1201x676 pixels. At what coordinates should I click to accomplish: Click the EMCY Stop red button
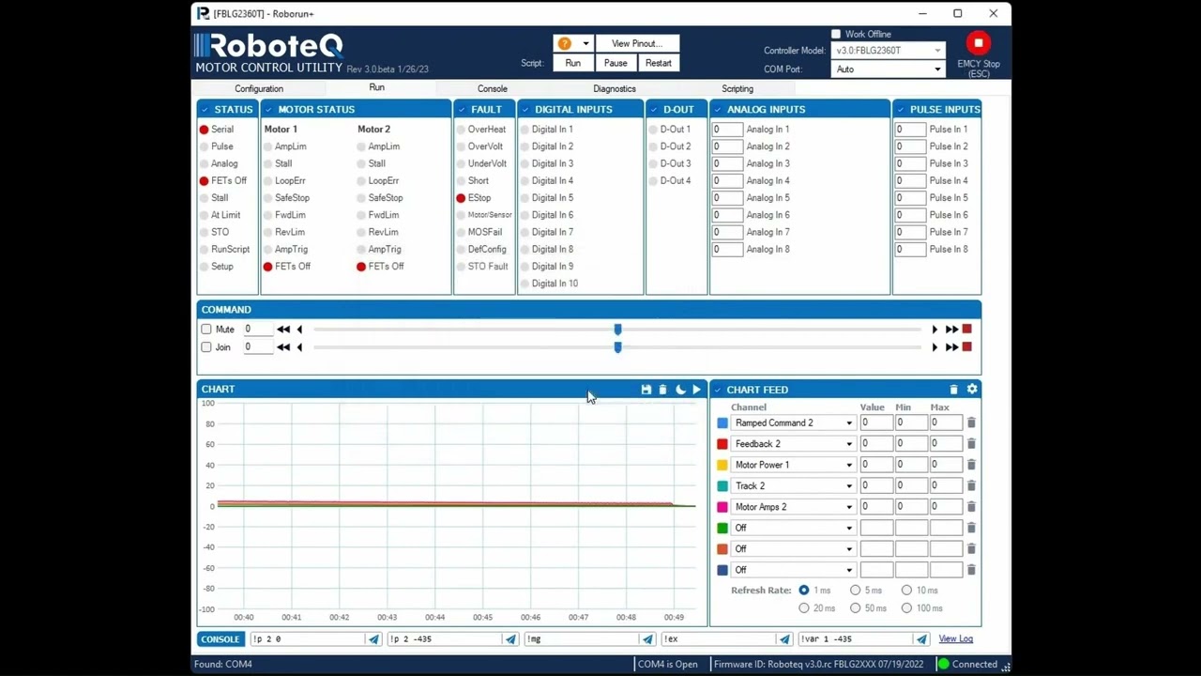coord(979,43)
